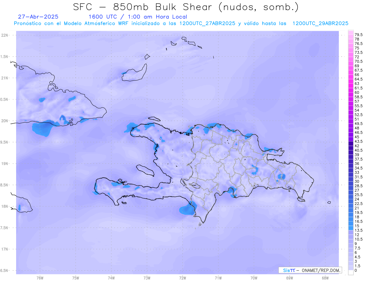Click the '21N' latitude label
Screen dimensions: 365x282
[5, 78]
